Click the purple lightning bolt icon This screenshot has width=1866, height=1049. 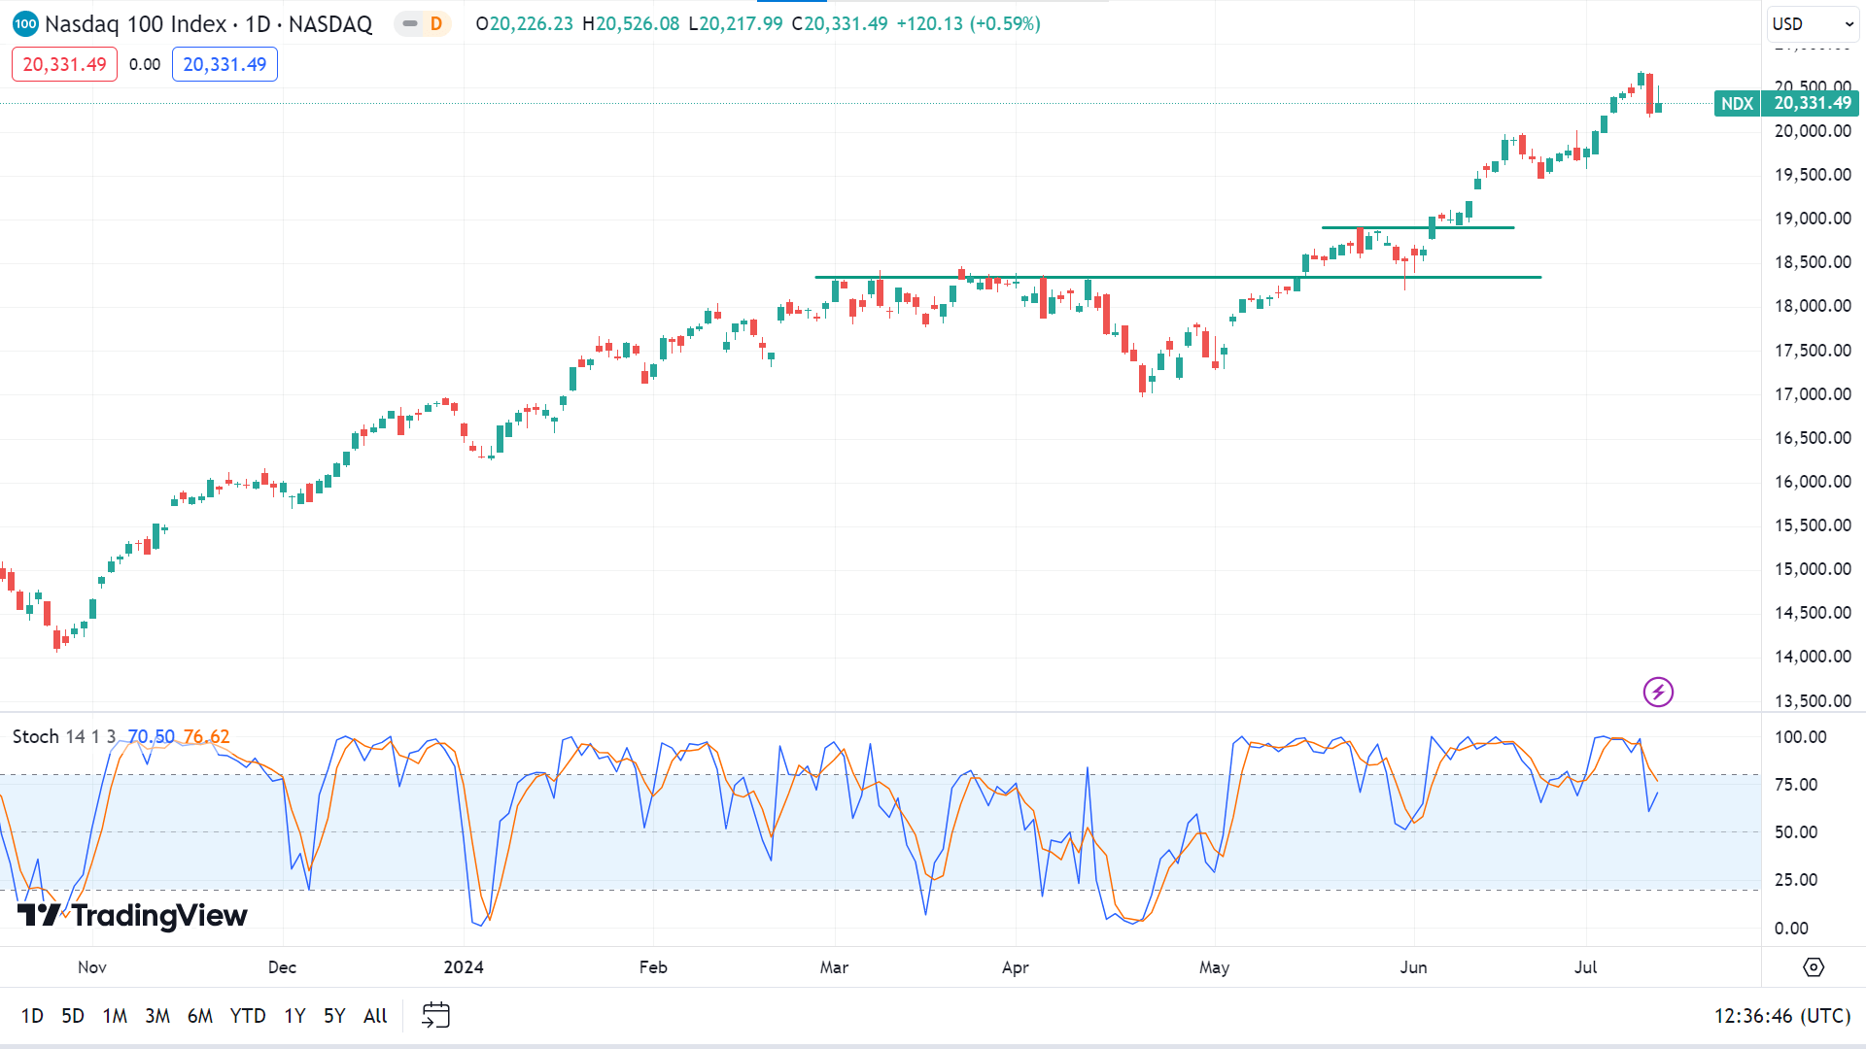[1658, 692]
